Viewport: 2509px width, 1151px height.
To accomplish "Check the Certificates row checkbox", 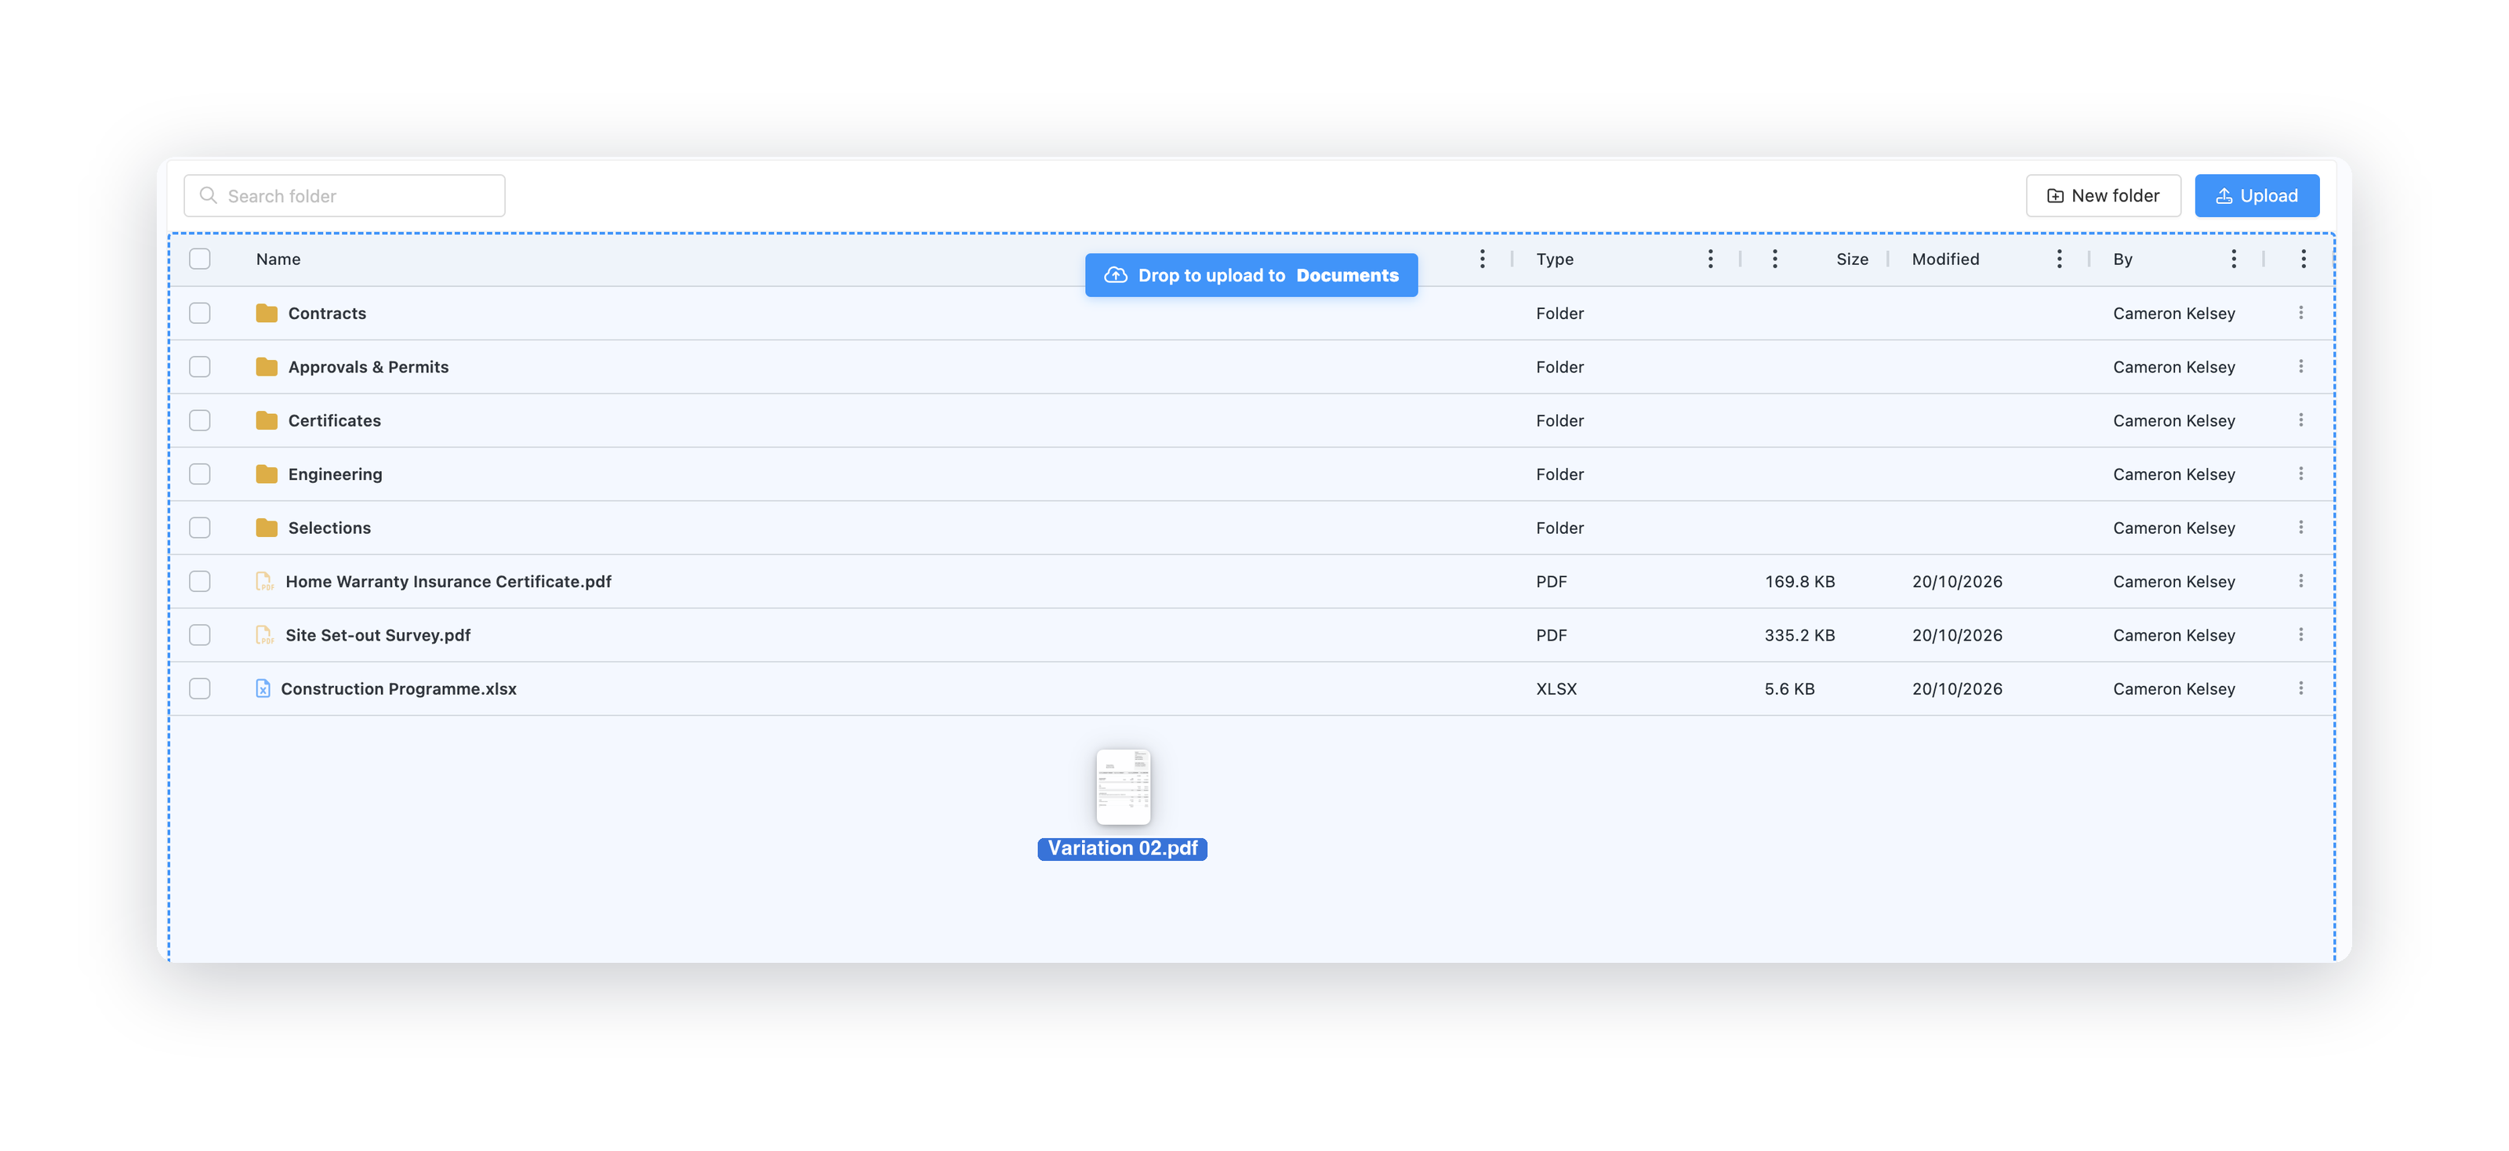I will (x=200, y=419).
